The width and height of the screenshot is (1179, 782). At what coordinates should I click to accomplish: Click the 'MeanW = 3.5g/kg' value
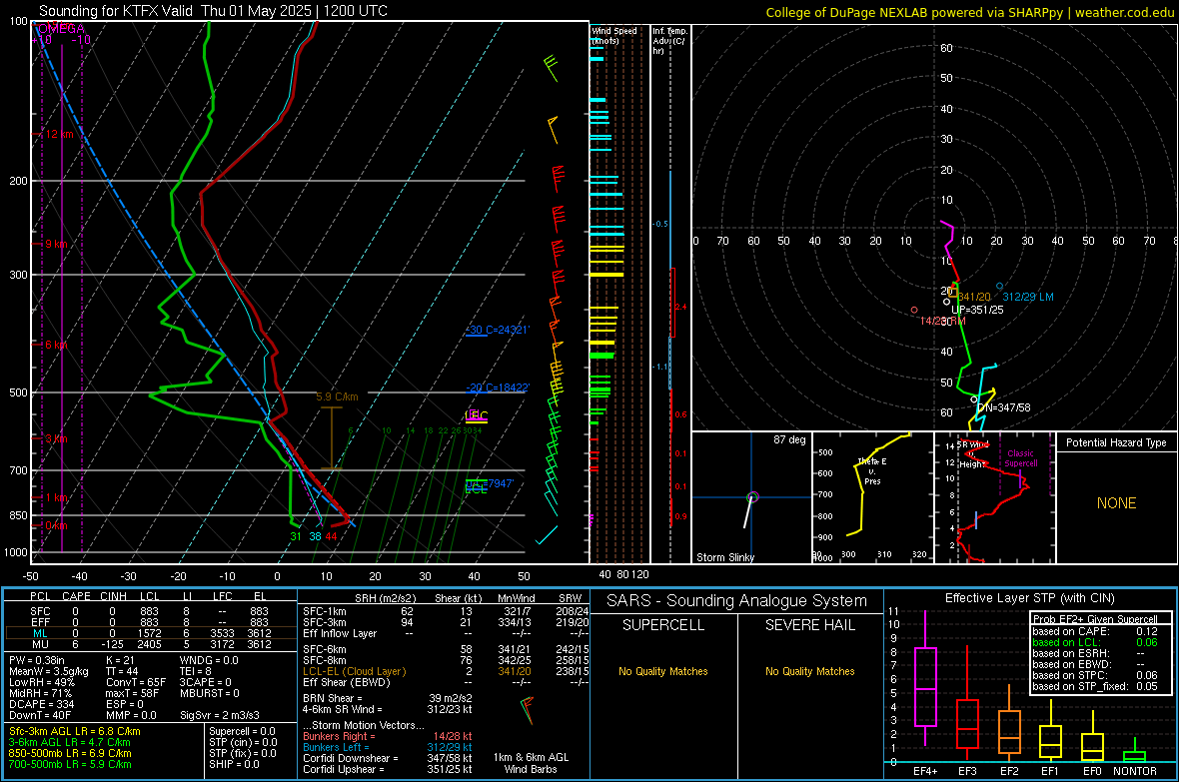pos(49,671)
